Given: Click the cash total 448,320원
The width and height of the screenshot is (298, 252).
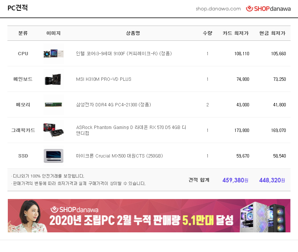Looking at the screenshot, I should point(272,180).
